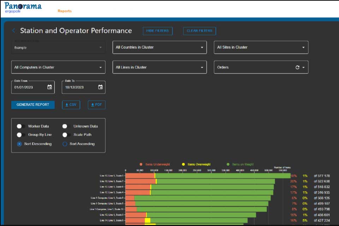This screenshot has height=226, width=339.
Task: Select the Sort Ascending radio option
Action: coord(65,144)
